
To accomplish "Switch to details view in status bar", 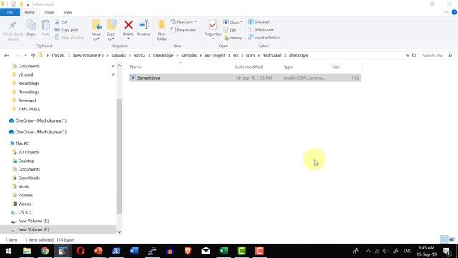I will pyautogui.click(x=444, y=239).
